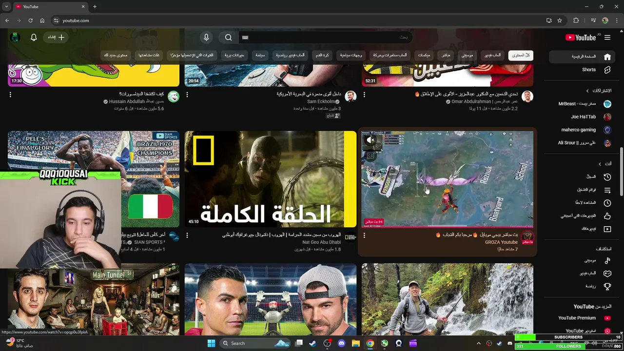This screenshot has width=624, height=351.
Task: Click the browser address bar
Action: coord(297,20)
